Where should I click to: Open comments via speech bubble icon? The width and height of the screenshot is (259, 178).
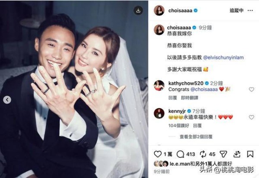coord(180,154)
